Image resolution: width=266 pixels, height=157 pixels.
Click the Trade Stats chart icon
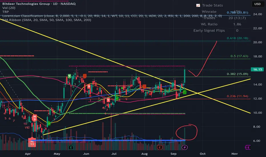(x=198, y=5)
